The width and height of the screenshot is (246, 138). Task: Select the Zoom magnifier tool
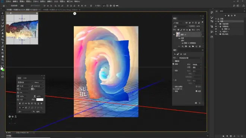pyautogui.click(x=3, y=60)
